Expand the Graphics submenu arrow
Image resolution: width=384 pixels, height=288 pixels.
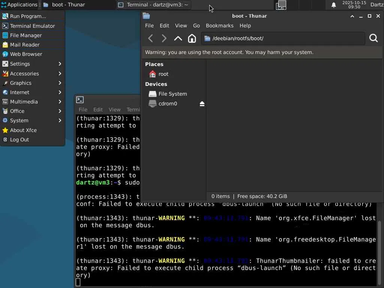tap(60, 83)
